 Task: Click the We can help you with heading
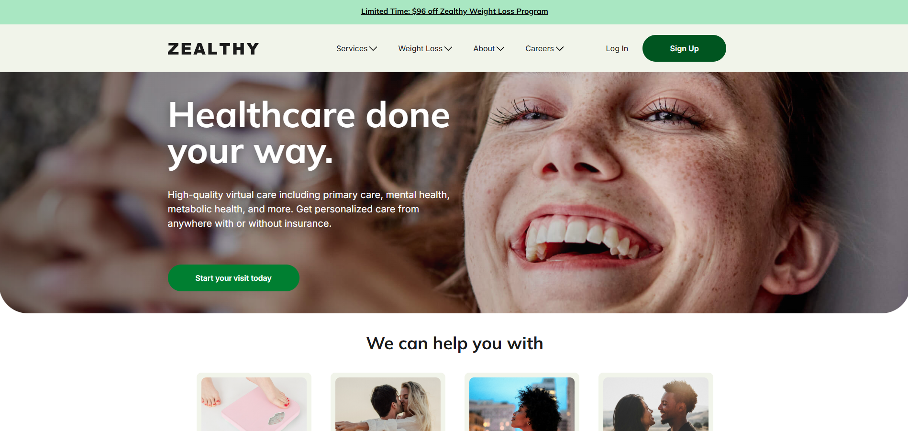pyautogui.click(x=454, y=343)
